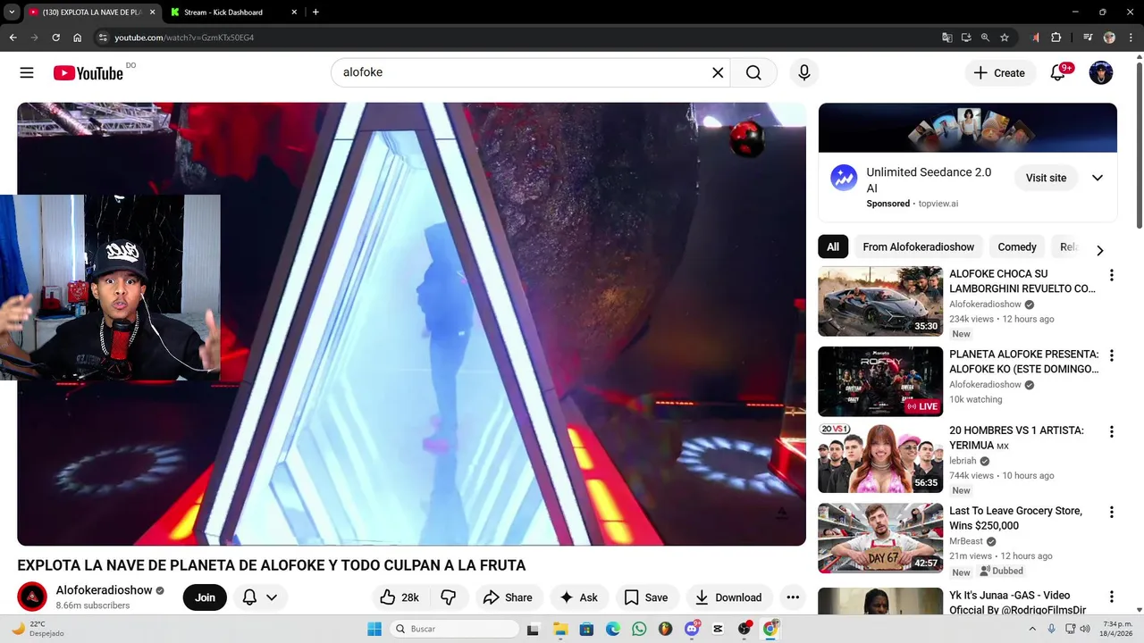Join the Alofokeradioshow channel
The height and width of the screenshot is (643, 1144).
[x=206, y=597]
